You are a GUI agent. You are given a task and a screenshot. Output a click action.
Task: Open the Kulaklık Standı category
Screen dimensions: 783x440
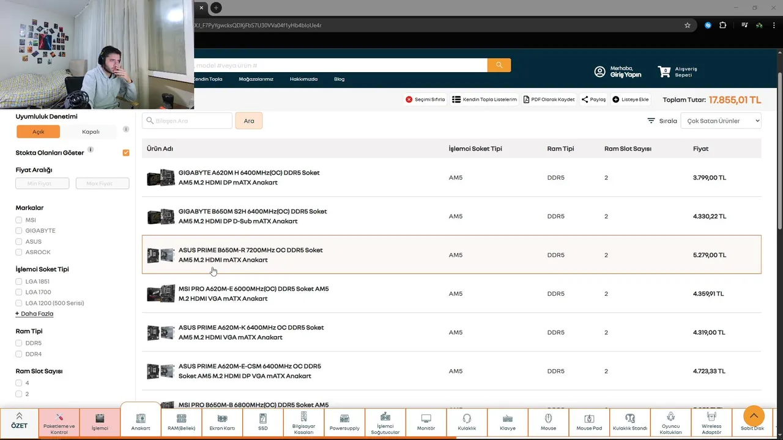tap(630, 423)
